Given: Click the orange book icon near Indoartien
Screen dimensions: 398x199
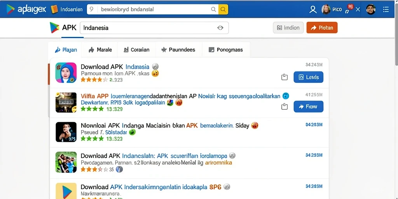Looking at the screenshot, I should tap(54, 10).
